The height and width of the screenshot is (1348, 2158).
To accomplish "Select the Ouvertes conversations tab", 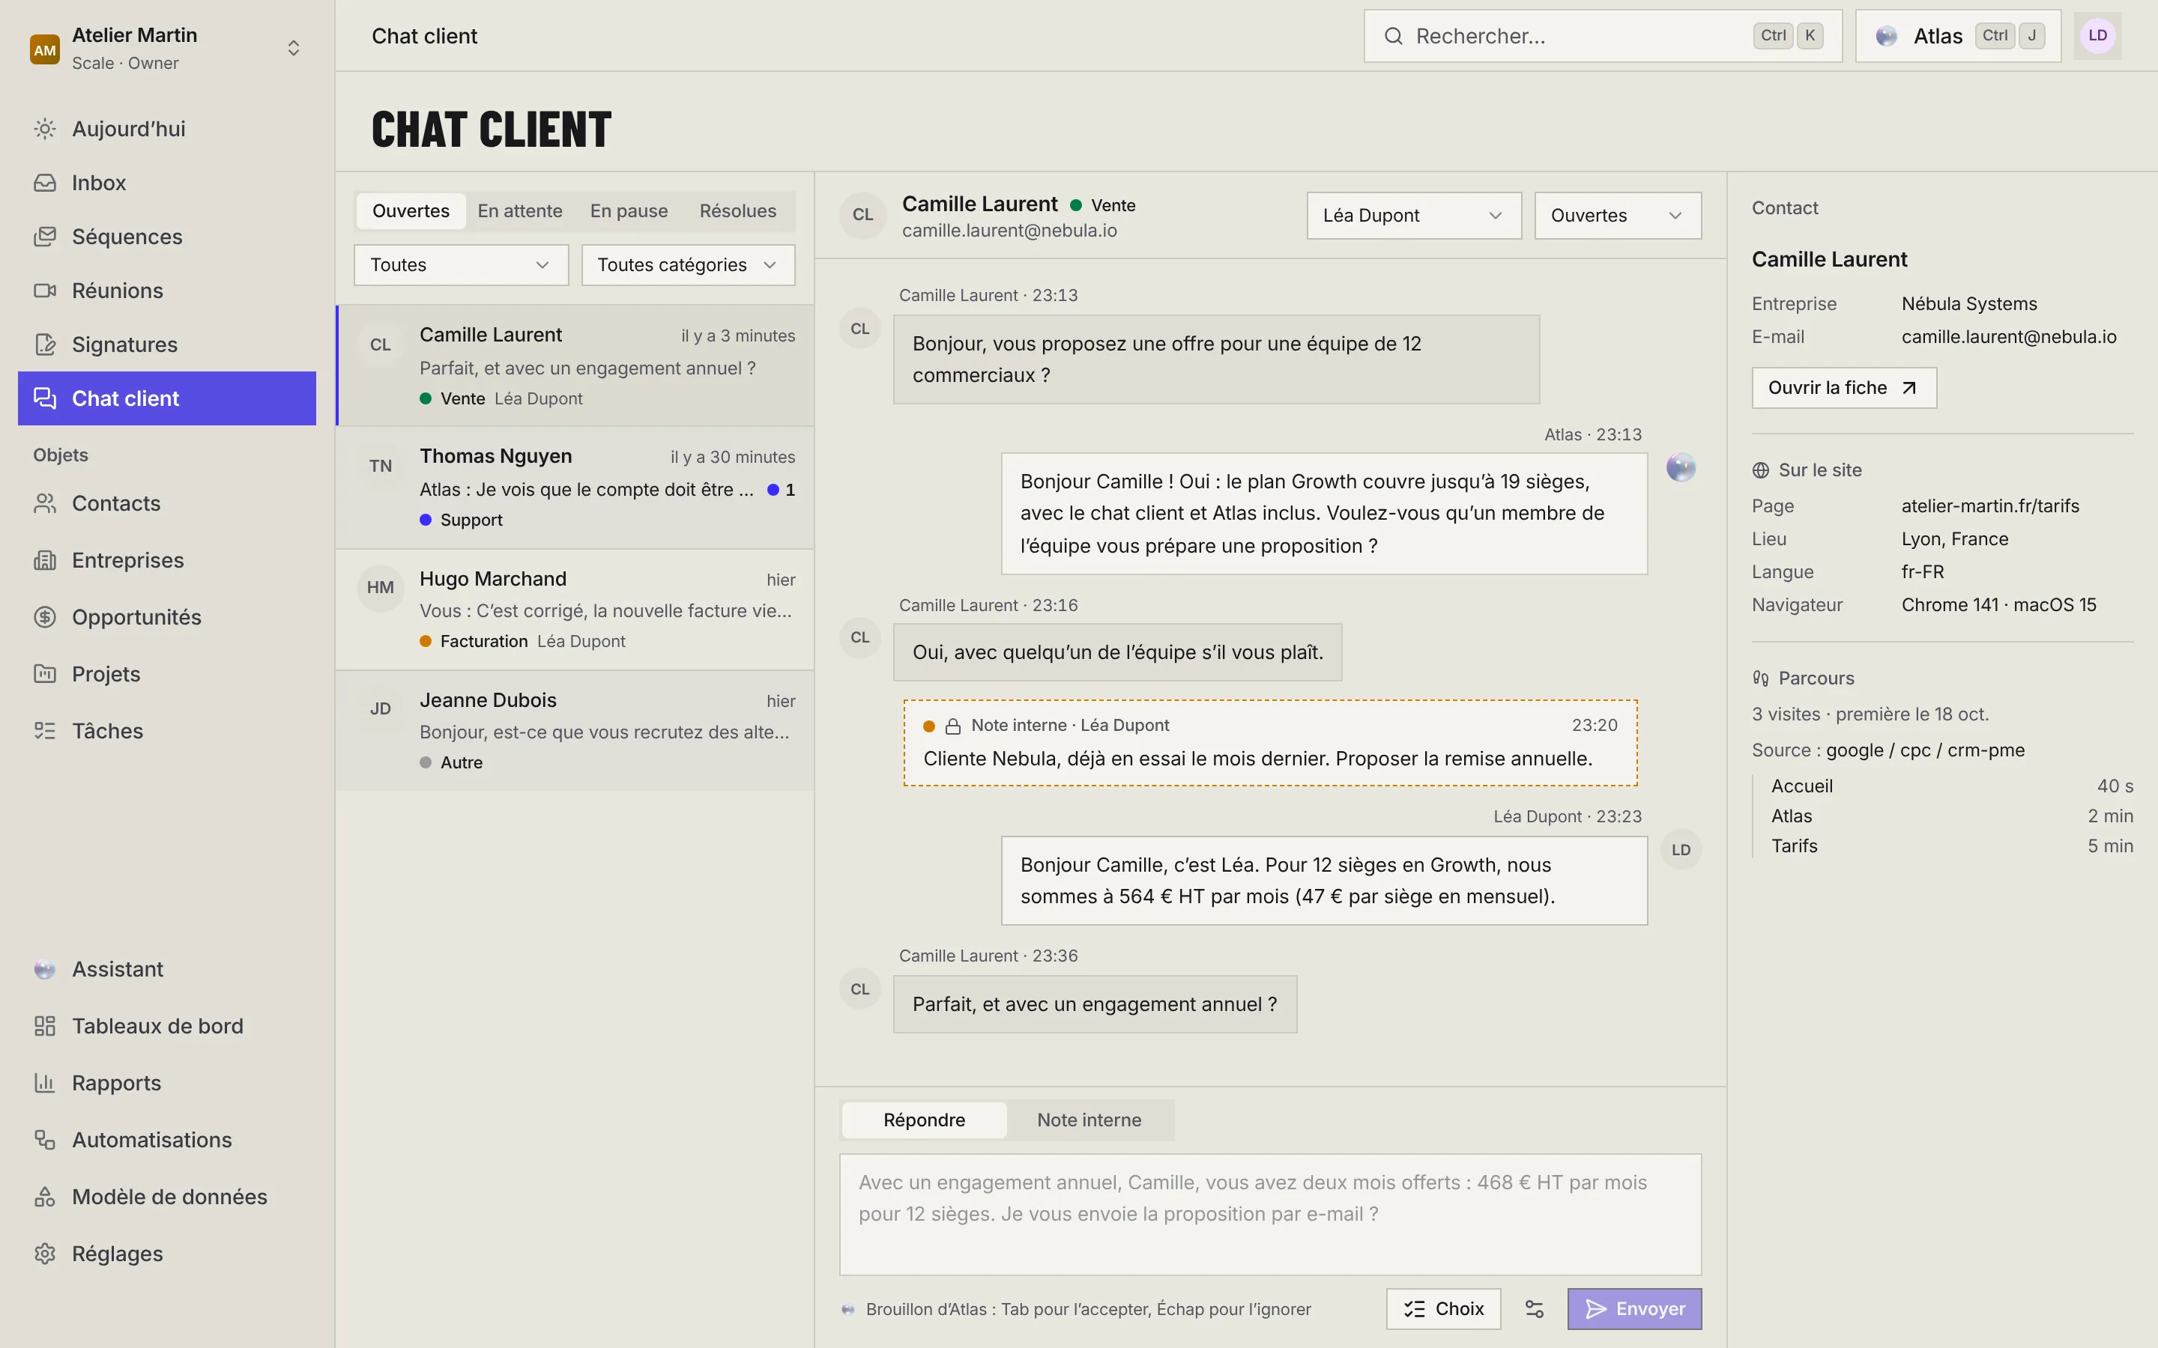I will point(411,211).
